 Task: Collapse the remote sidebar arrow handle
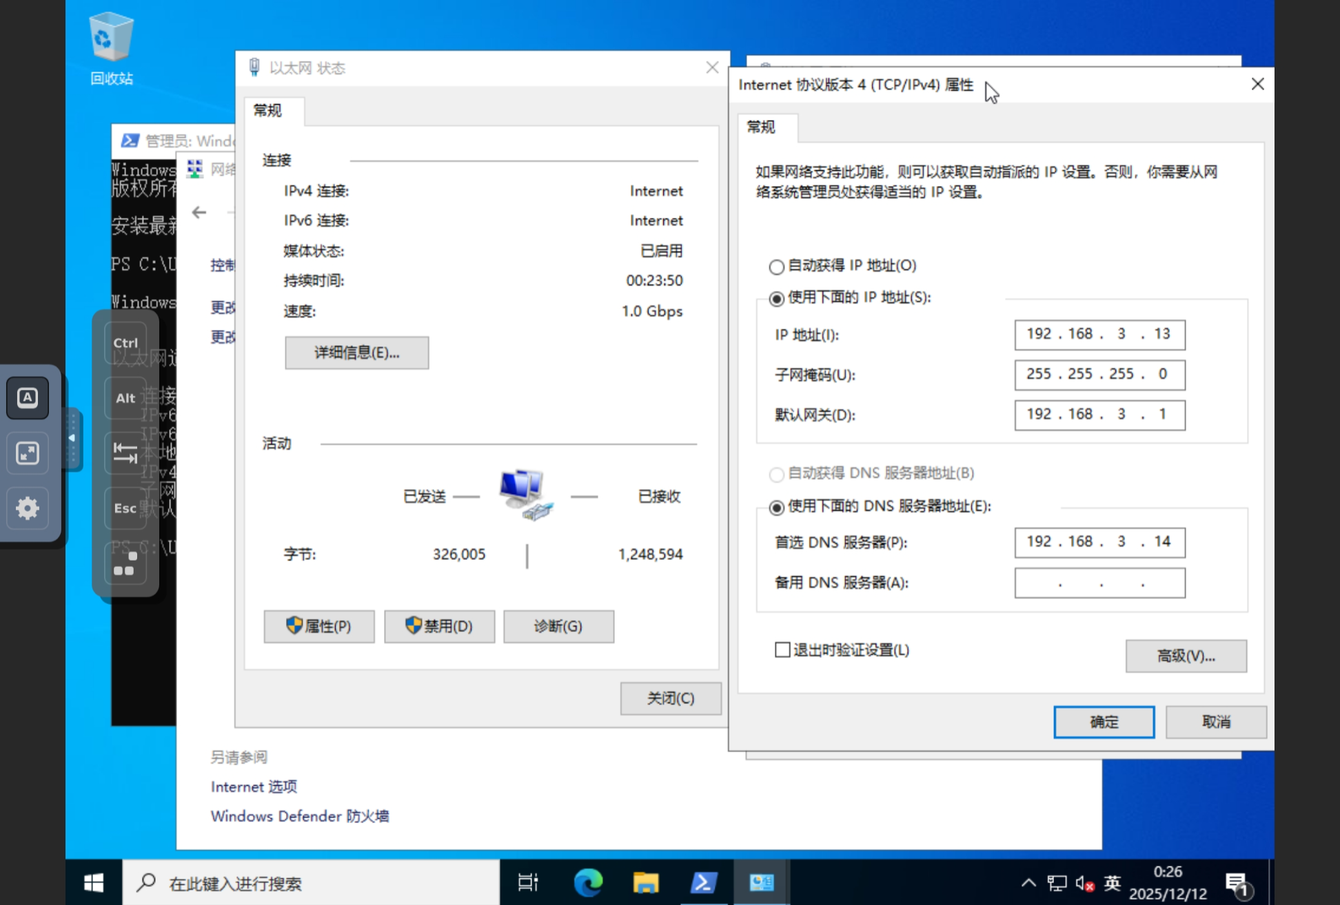[x=72, y=439]
